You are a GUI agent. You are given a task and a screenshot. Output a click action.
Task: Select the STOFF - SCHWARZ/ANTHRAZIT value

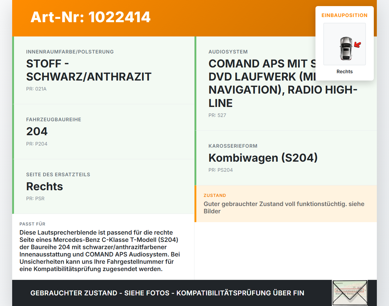click(x=89, y=70)
